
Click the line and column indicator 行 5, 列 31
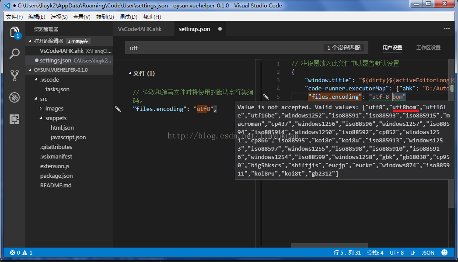347,253
